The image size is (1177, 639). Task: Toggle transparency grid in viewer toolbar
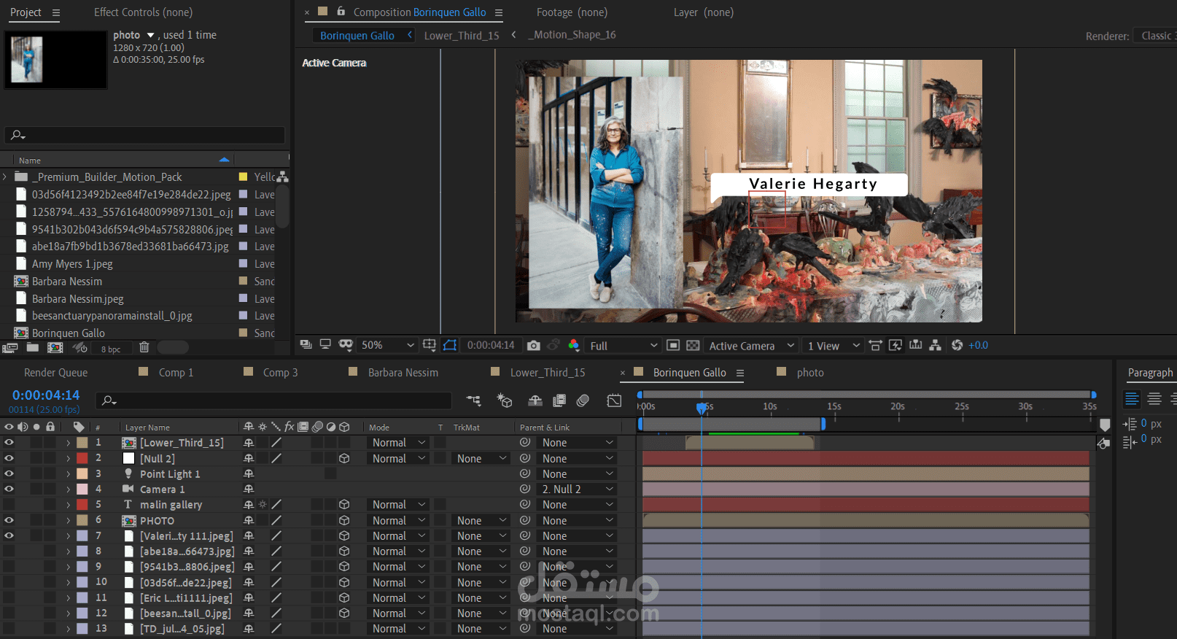693,345
